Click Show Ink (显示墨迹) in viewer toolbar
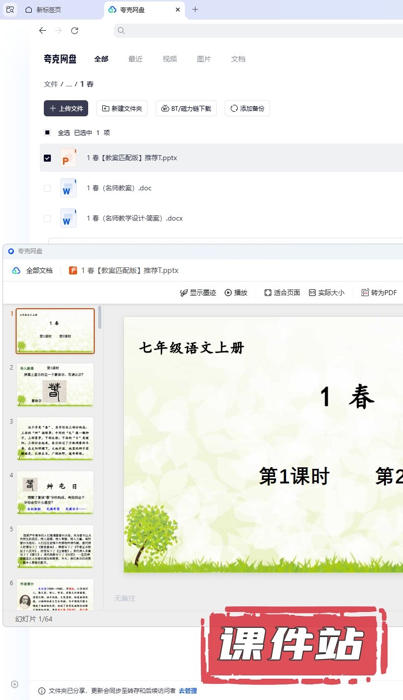Screen dimensions: 403x700 [198, 293]
